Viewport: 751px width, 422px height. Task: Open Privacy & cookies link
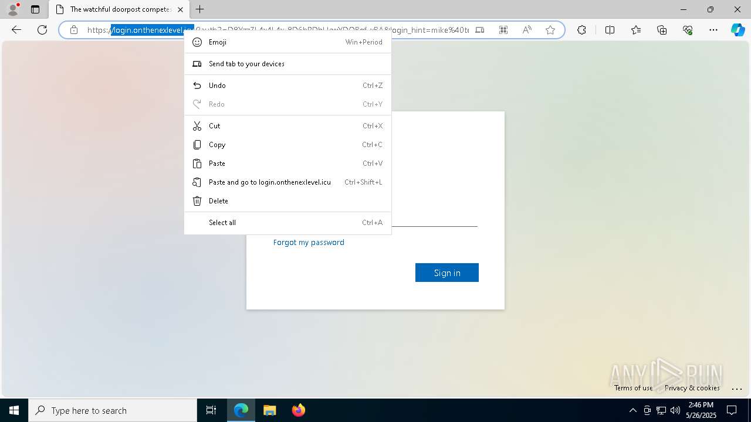coord(692,388)
